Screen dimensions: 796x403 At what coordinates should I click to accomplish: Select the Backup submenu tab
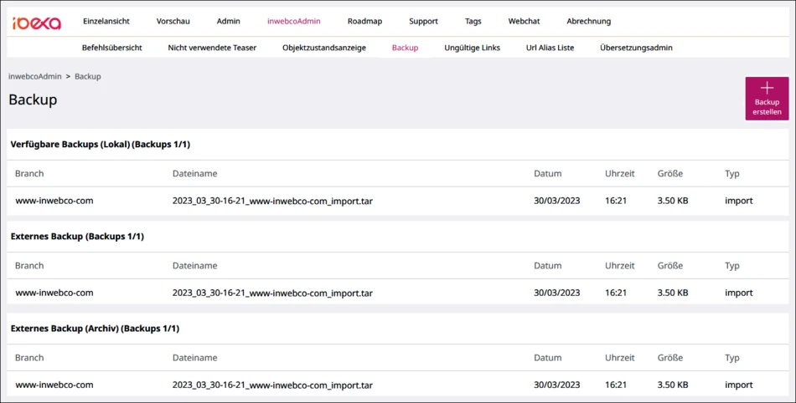[405, 48]
